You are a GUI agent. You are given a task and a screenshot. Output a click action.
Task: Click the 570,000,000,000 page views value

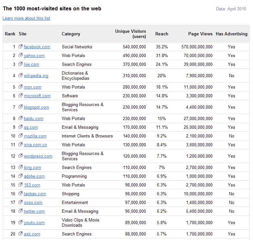(197, 47)
